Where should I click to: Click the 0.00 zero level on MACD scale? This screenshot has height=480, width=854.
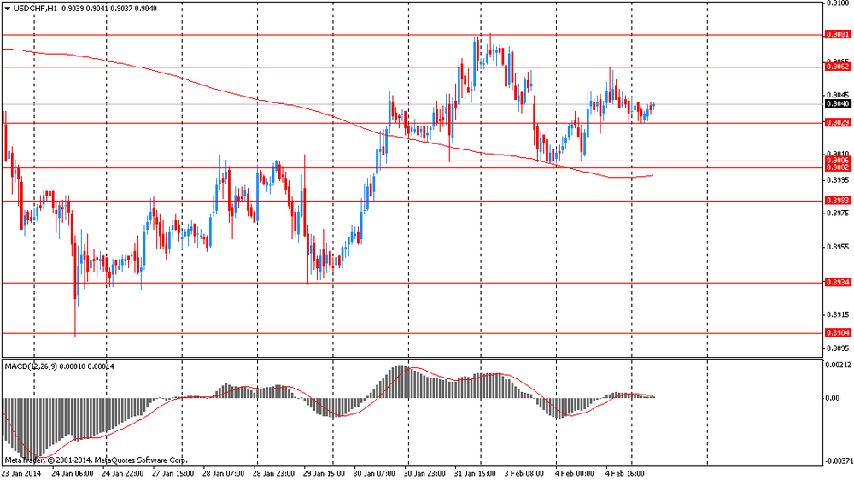click(x=834, y=398)
